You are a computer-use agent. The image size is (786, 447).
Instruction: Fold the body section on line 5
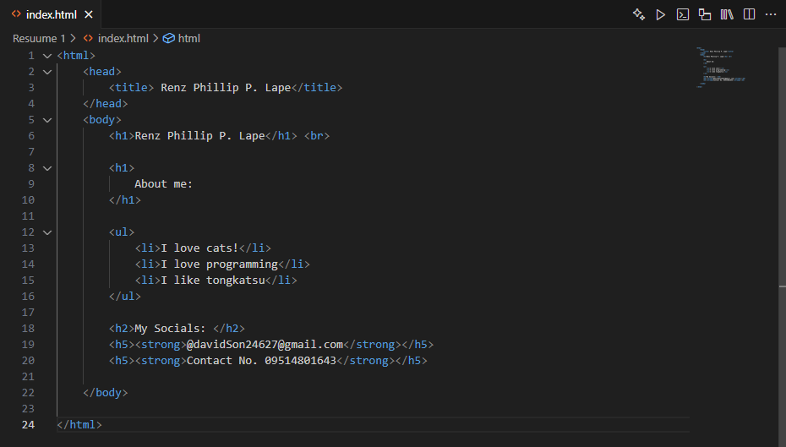47,120
